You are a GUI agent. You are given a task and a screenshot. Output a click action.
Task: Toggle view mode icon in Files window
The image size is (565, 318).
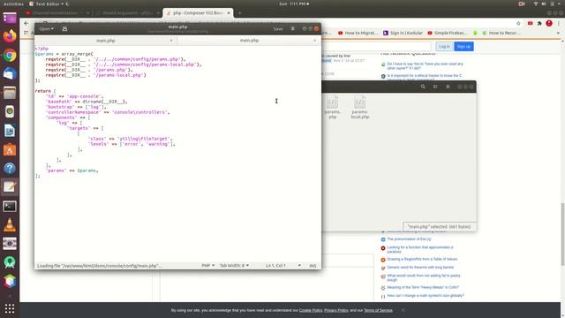click(x=435, y=87)
